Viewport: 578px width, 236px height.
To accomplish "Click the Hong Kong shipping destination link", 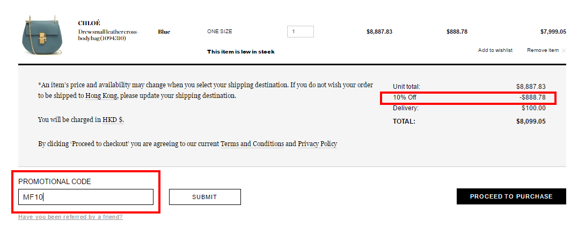I will click(100, 96).
